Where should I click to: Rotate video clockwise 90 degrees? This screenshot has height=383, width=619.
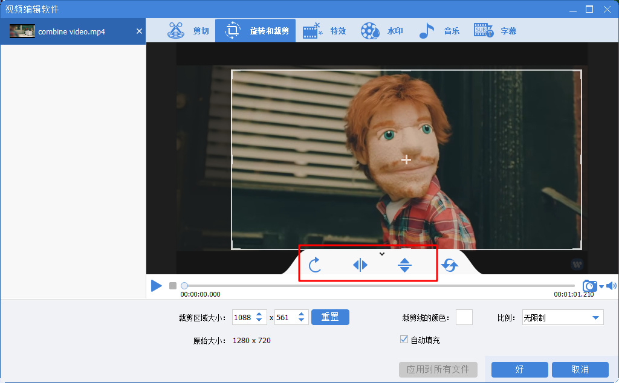(x=314, y=265)
